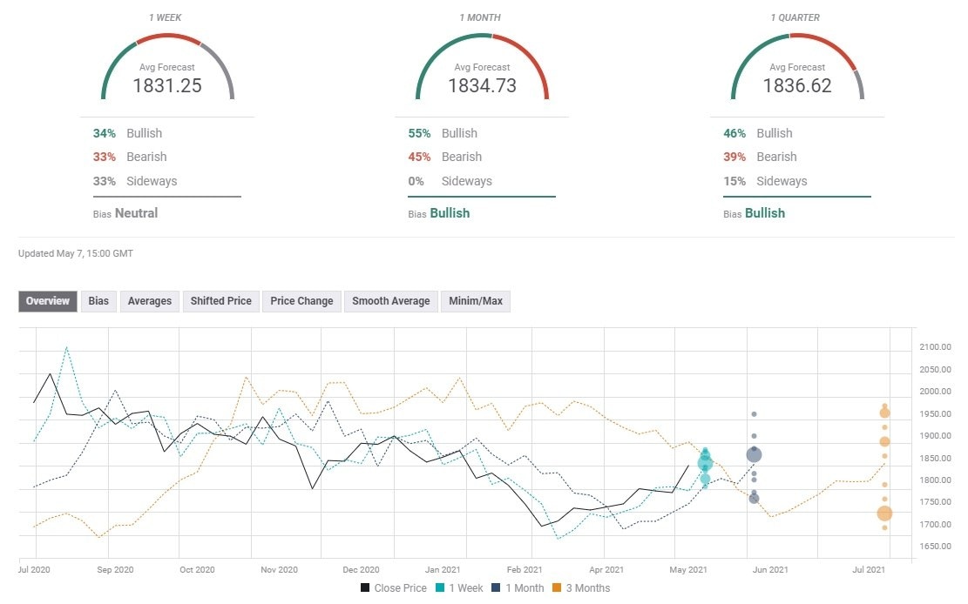The image size is (968, 604).
Task: Click the large orange July 2021 forecast dot
Action: (x=883, y=513)
